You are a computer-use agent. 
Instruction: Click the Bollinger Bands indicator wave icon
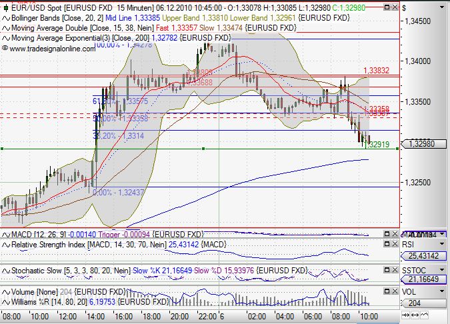click(x=6, y=19)
